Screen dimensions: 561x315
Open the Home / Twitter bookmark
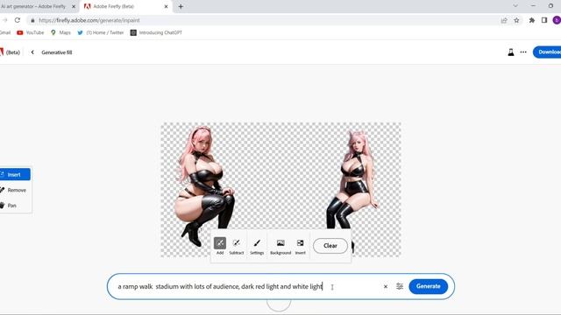tap(101, 32)
